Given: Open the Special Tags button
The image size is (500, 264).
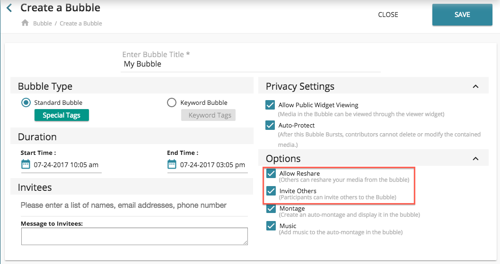Looking at the screenshot, I should (61, 115).
